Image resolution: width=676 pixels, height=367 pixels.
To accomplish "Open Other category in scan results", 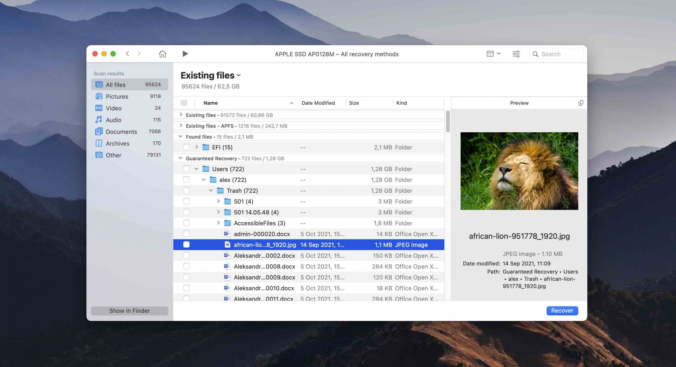I will point(113,155).
